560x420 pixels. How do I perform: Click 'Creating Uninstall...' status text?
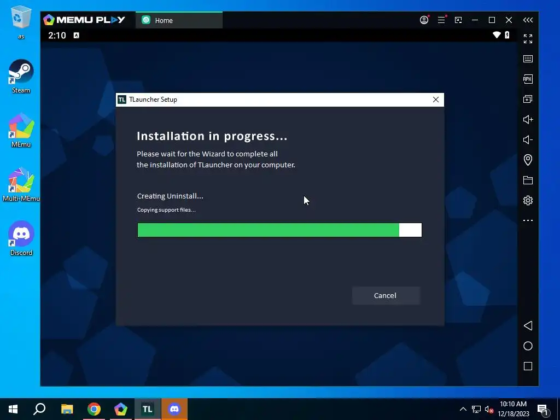170,196
